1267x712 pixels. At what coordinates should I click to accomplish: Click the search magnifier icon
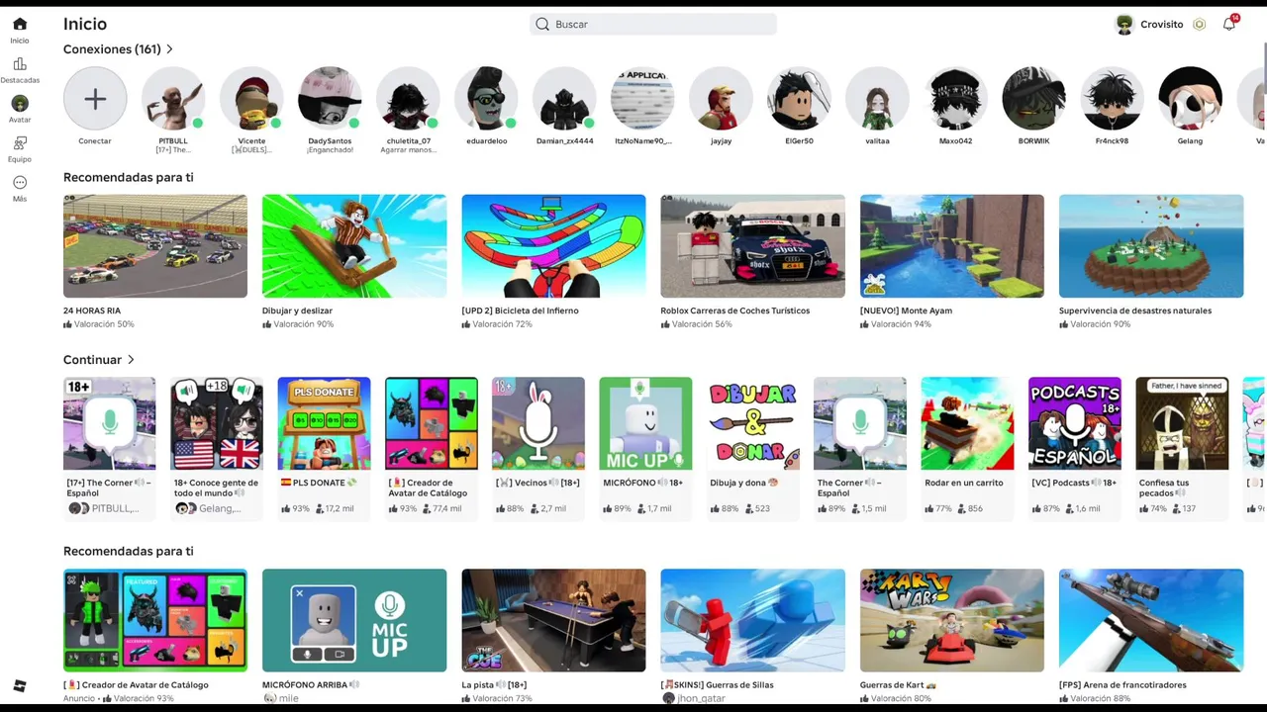[542, 25]
